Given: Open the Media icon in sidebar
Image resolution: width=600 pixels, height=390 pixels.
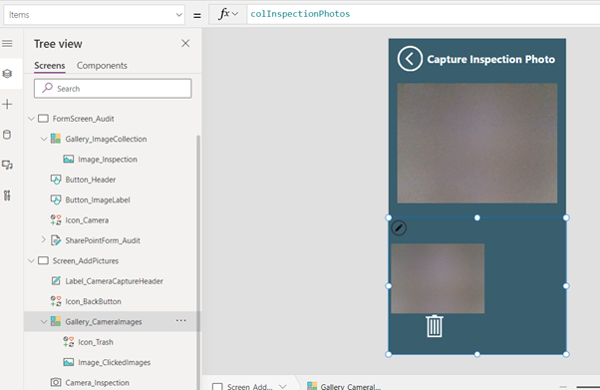Looking at the screenshot, I should [7, 166].
